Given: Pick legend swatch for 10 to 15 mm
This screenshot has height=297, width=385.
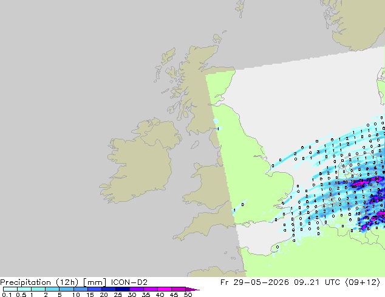Looking at the screenshot, I should coord(81,289).
